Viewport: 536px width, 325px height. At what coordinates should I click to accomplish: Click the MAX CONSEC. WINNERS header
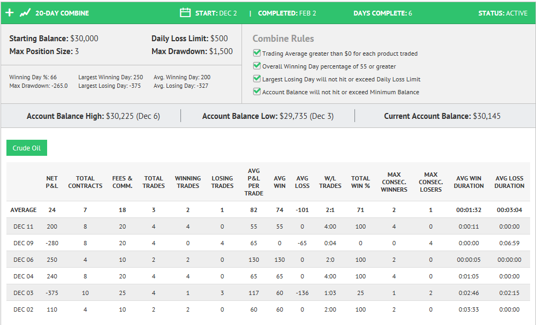(394, 182)
